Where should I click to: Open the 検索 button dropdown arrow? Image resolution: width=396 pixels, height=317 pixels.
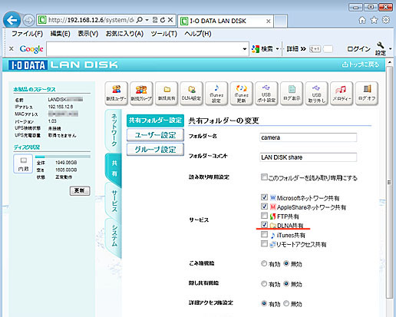pos(277,49)
